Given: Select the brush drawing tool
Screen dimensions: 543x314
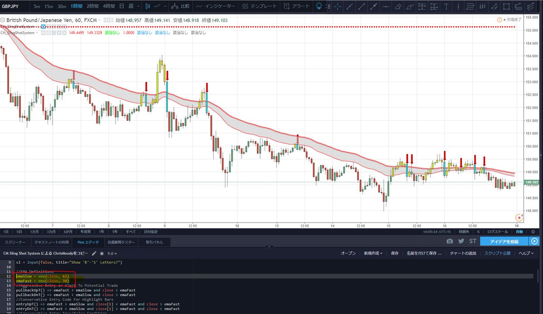Looking at the screenshot, I should (410, 6).
